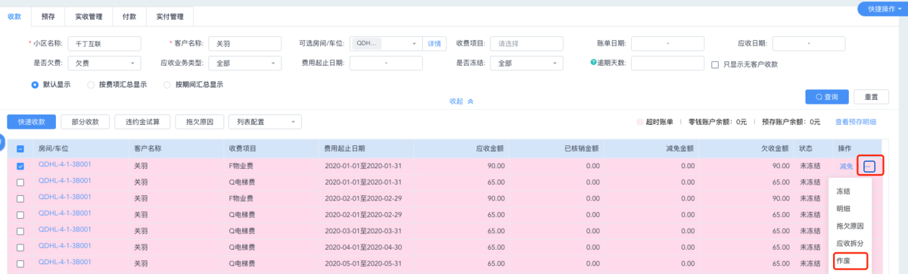Click the 违约金试算 button
Screen dimensions: 908x274
tap(142, 121)
